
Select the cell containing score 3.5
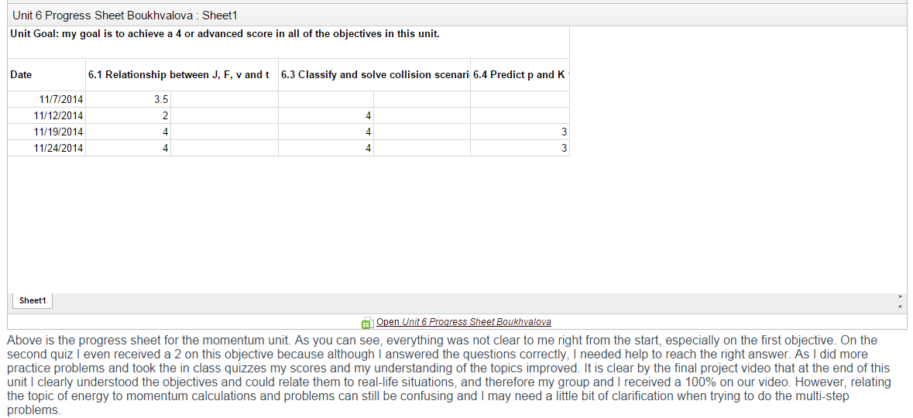pyautogui.click(x=128, y=100)
